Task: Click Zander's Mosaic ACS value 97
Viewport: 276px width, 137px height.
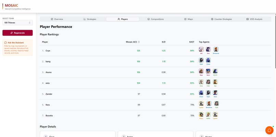Action: pos(139,94)
